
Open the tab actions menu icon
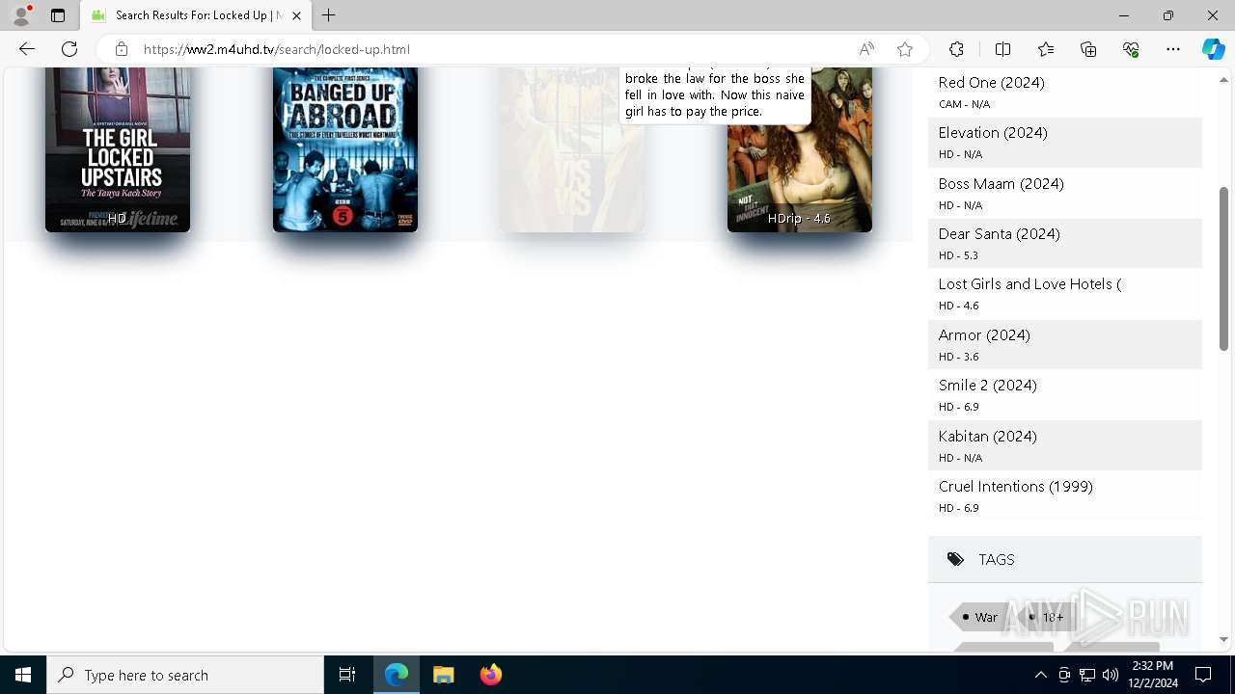(58, 15)
